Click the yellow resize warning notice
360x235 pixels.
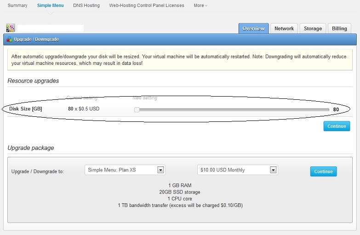[180, 59]
